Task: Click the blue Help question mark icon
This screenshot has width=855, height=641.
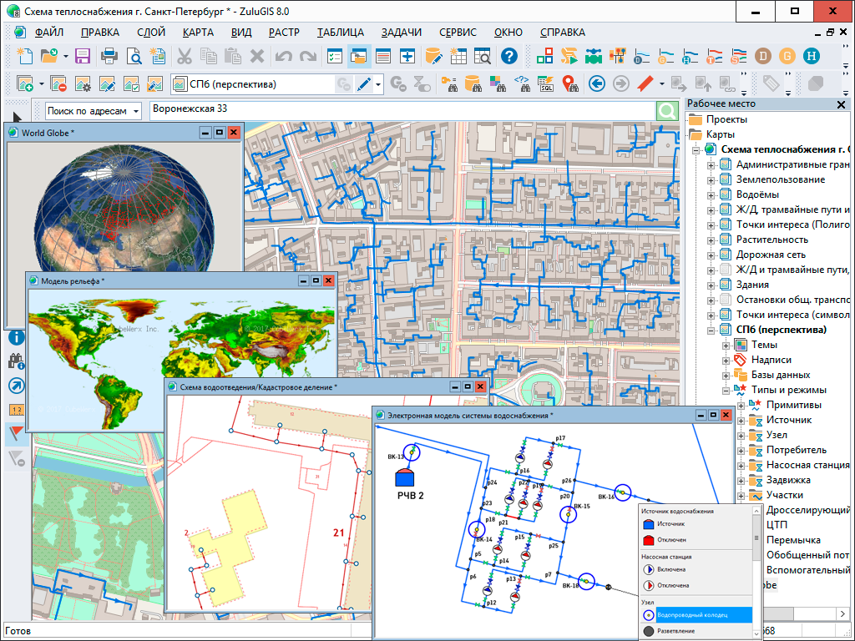Action: [x=509, y=57]
